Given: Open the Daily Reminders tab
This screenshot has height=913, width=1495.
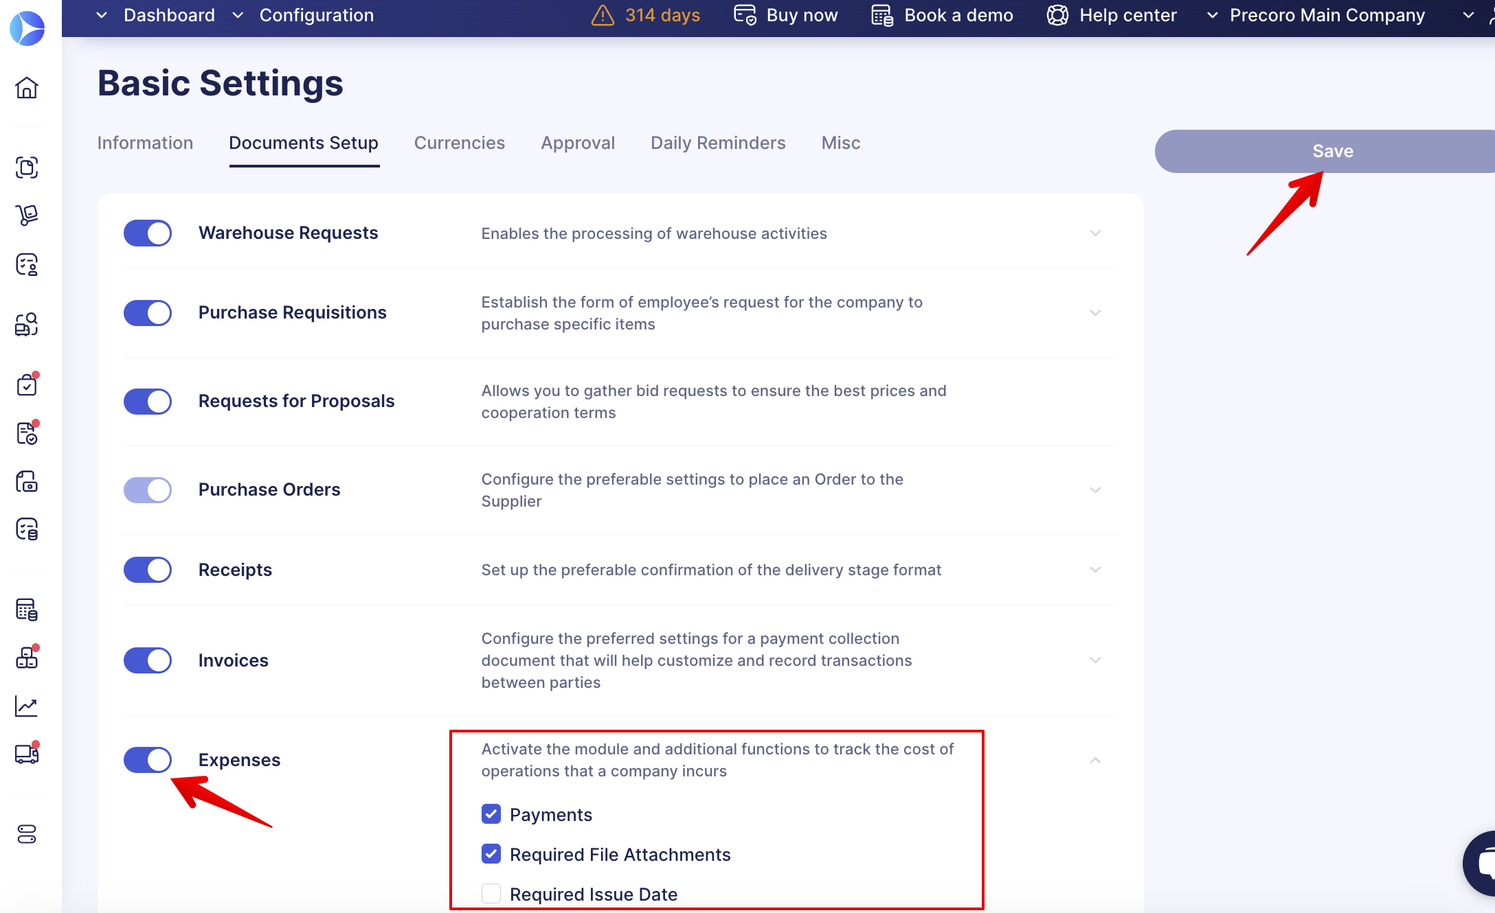Looking at the screenshot, I should 718,143.
